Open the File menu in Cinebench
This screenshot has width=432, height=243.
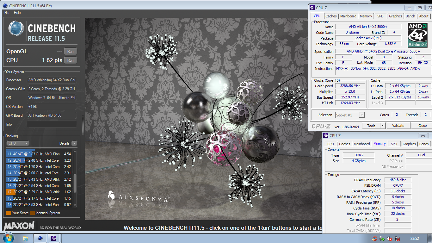tap(7, 13)
